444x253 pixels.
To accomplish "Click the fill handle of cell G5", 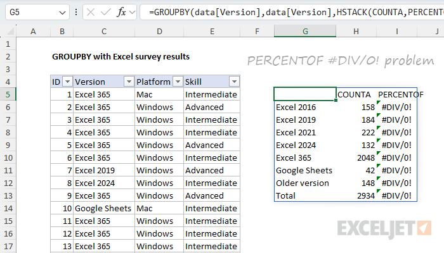I will point(336,100).
